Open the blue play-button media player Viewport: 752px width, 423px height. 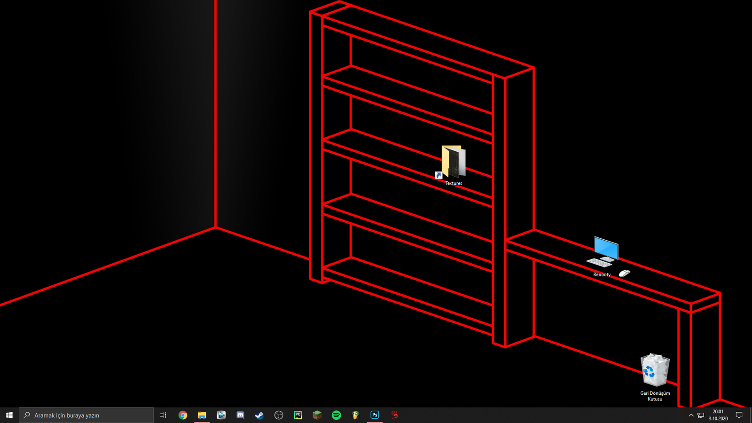pyautogui.click(x=221, y=415)
